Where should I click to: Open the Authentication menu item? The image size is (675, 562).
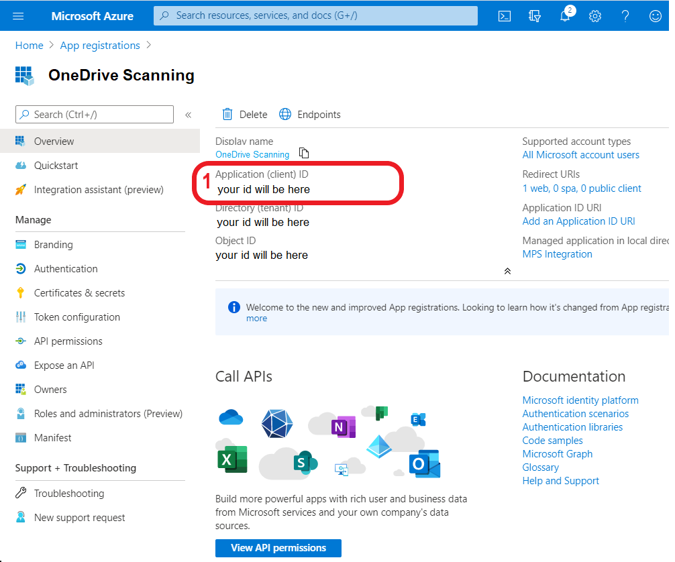tap(66, 269)
